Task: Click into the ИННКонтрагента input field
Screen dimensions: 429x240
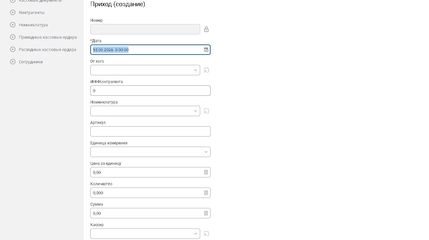Action: [150, 91]
